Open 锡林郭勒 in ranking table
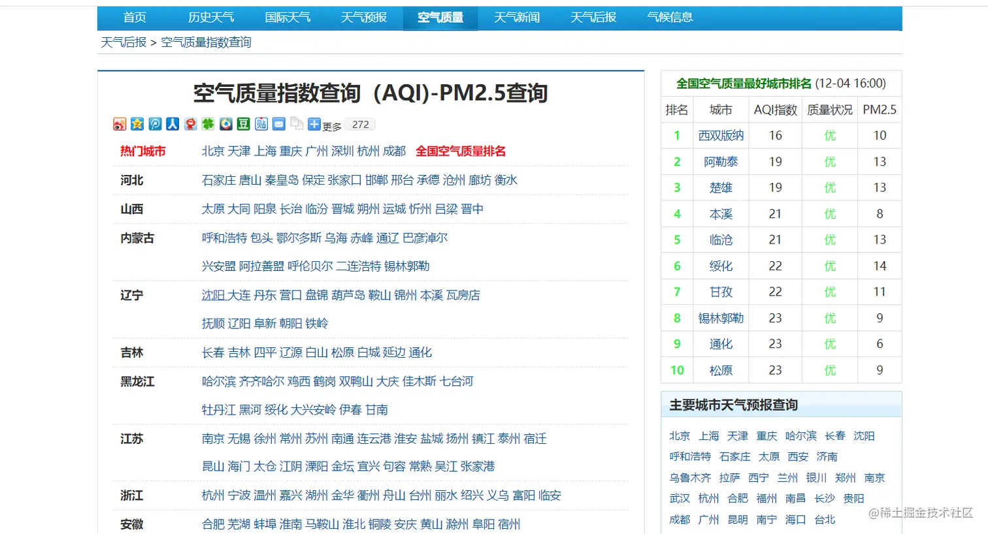Image resolution: width=988 pixels, height=534 pixels. point(721,319)
